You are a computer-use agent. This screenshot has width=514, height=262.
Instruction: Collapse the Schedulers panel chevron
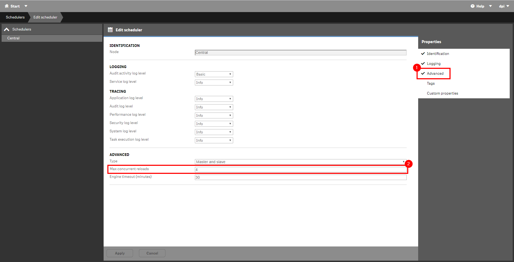click(7, 29)
